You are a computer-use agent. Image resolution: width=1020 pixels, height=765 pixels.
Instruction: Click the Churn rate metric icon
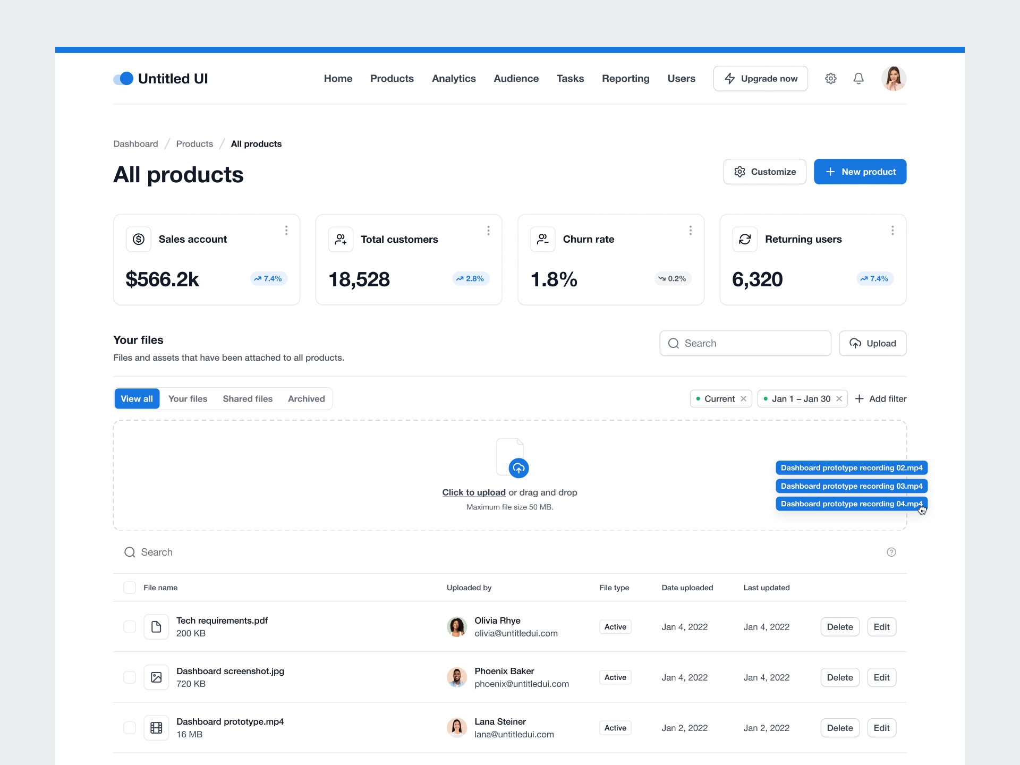pos(543,240)
